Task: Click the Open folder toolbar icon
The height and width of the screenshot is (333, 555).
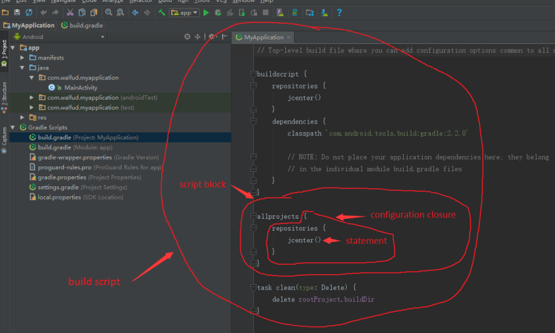Action: 5,13
